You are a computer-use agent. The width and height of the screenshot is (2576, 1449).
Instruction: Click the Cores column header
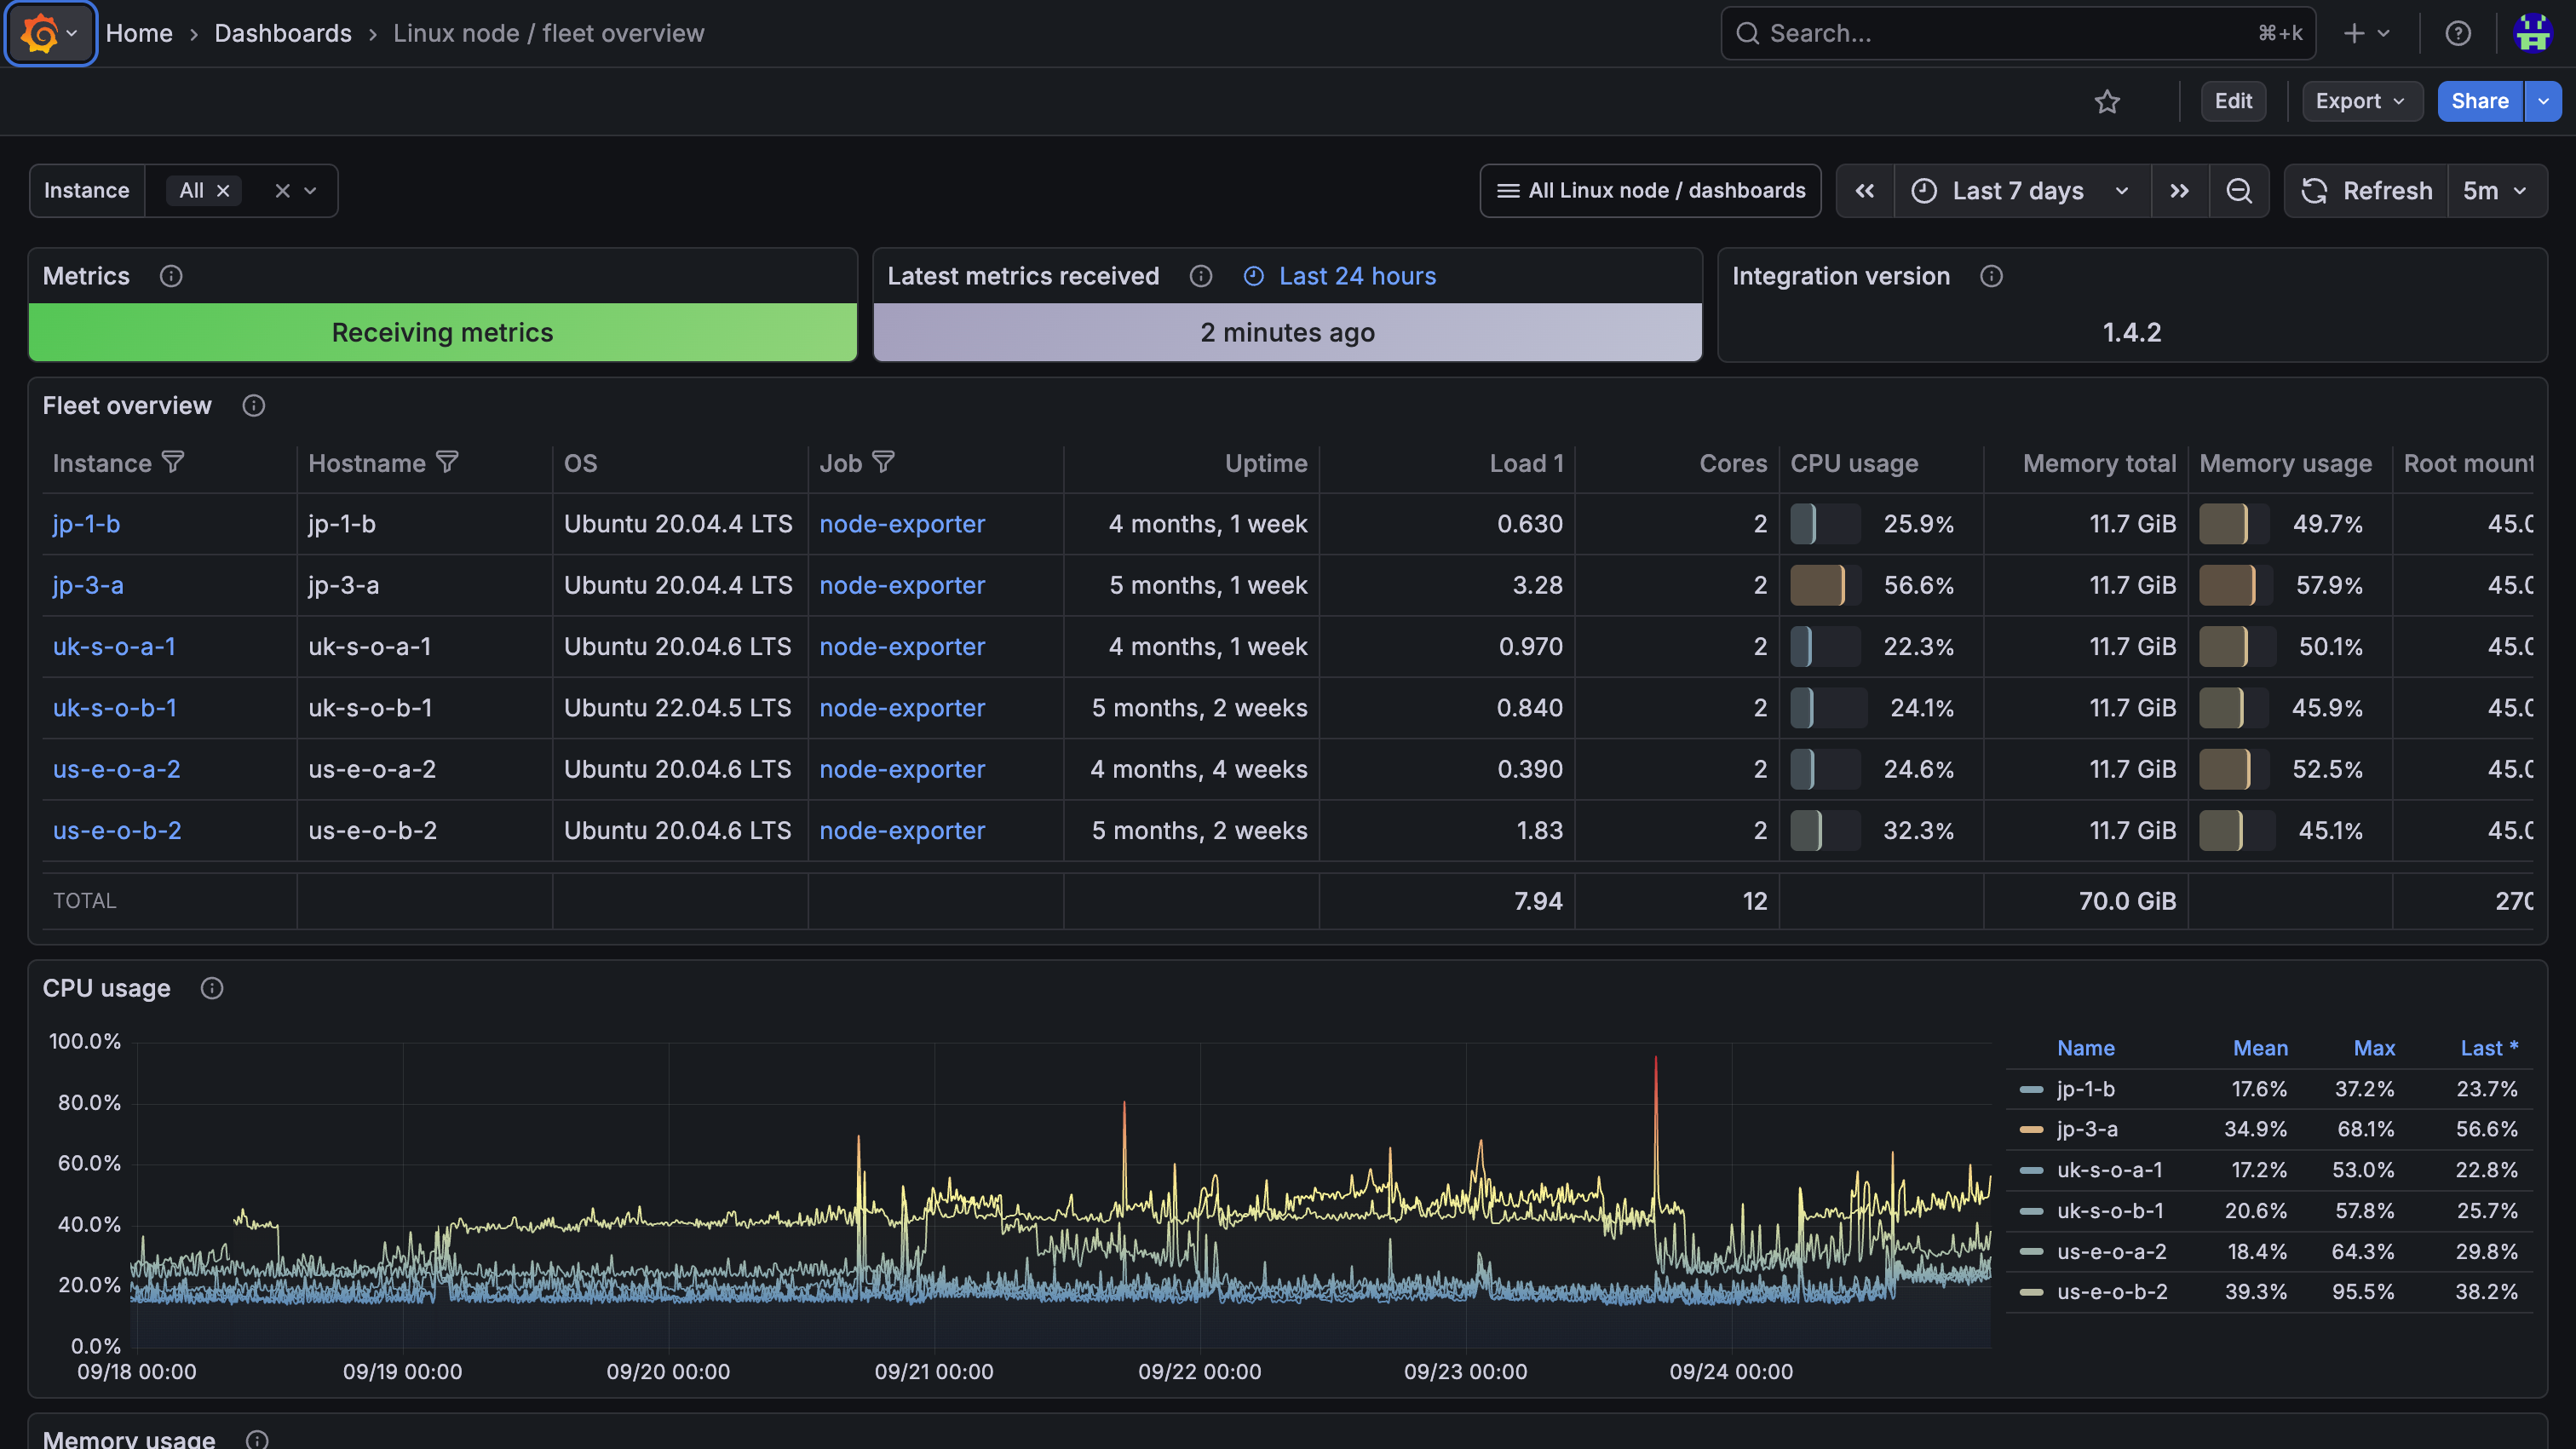(x=1733, y=463)
